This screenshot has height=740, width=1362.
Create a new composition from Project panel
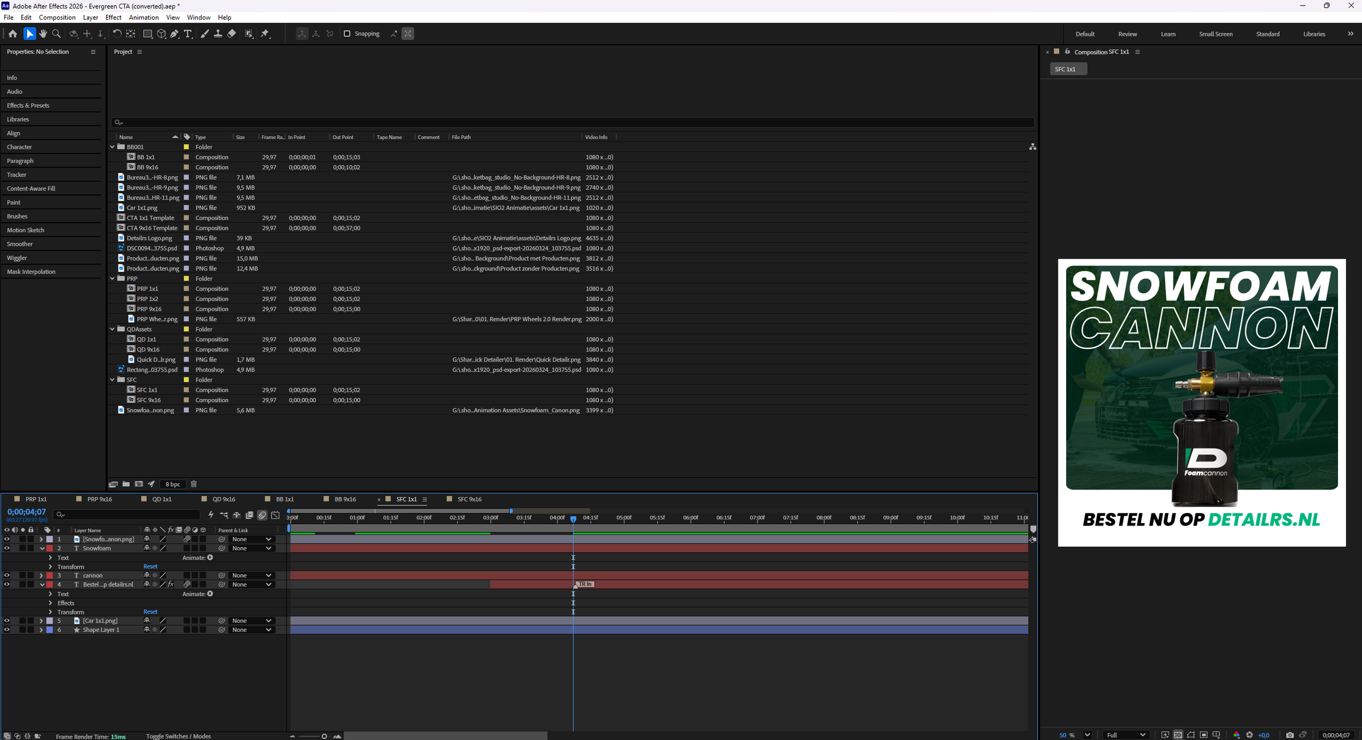pos(139,484)
